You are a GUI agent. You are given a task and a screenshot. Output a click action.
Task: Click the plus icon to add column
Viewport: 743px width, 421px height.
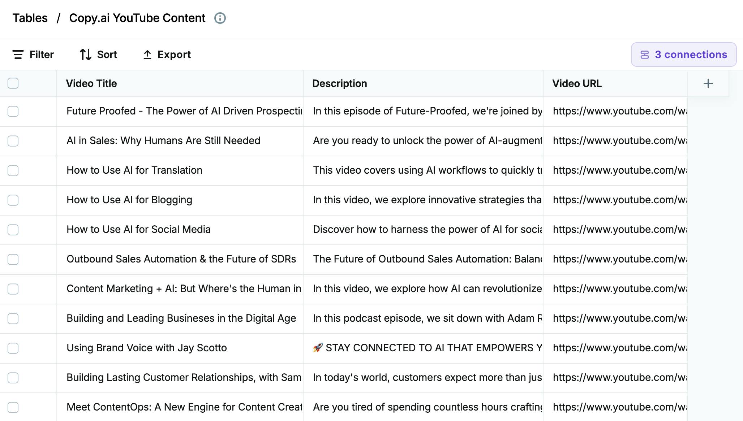pyautogui.click(x=708, y=83)
